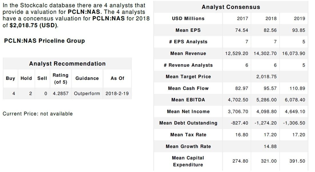Click the USD Millions header cell
This screenshot has width=315, height=172.
pos(188,19)
